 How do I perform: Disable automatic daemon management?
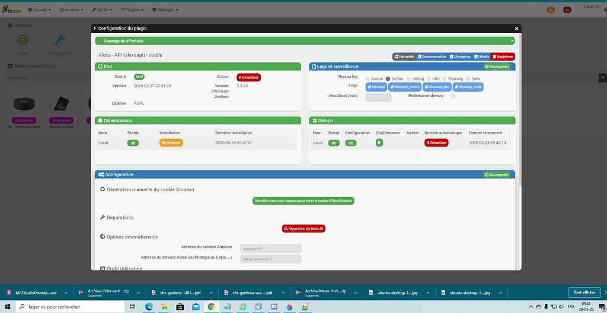(436, 143)
